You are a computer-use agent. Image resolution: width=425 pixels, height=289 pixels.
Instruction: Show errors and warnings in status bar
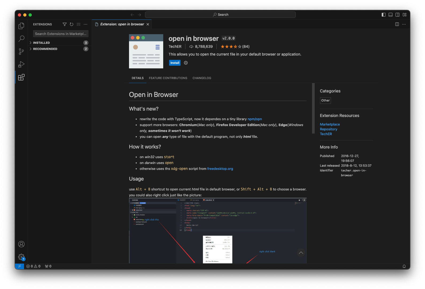pyautogui.click(x=33, y=266)
